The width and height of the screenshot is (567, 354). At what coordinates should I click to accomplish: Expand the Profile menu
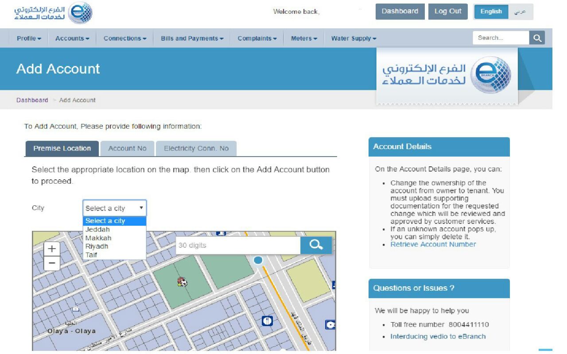[x=29, y=38]
